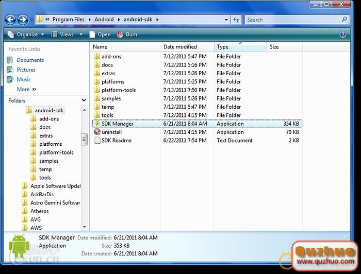Select the SDK Readme text document icon
Viewport: 361px width, 274px height.
[x=97, y=141]
